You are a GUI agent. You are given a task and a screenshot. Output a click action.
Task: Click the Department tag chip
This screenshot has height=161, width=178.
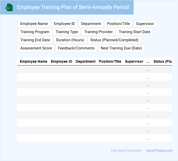[91, 24]
